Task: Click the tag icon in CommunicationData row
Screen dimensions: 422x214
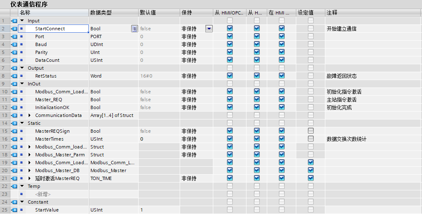Action: point(14,115)
